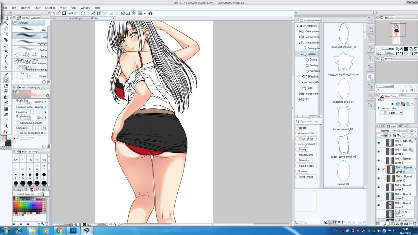The width and height of the screenshot is (418, 235).
Task: Select the Eyedropper tool
Action: (6, 57)
